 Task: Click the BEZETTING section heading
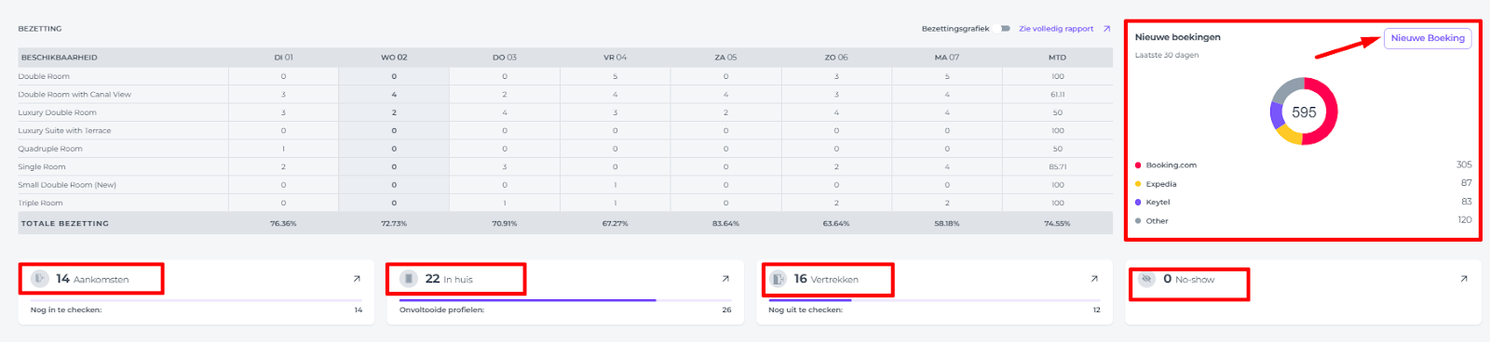click(40, 29)
